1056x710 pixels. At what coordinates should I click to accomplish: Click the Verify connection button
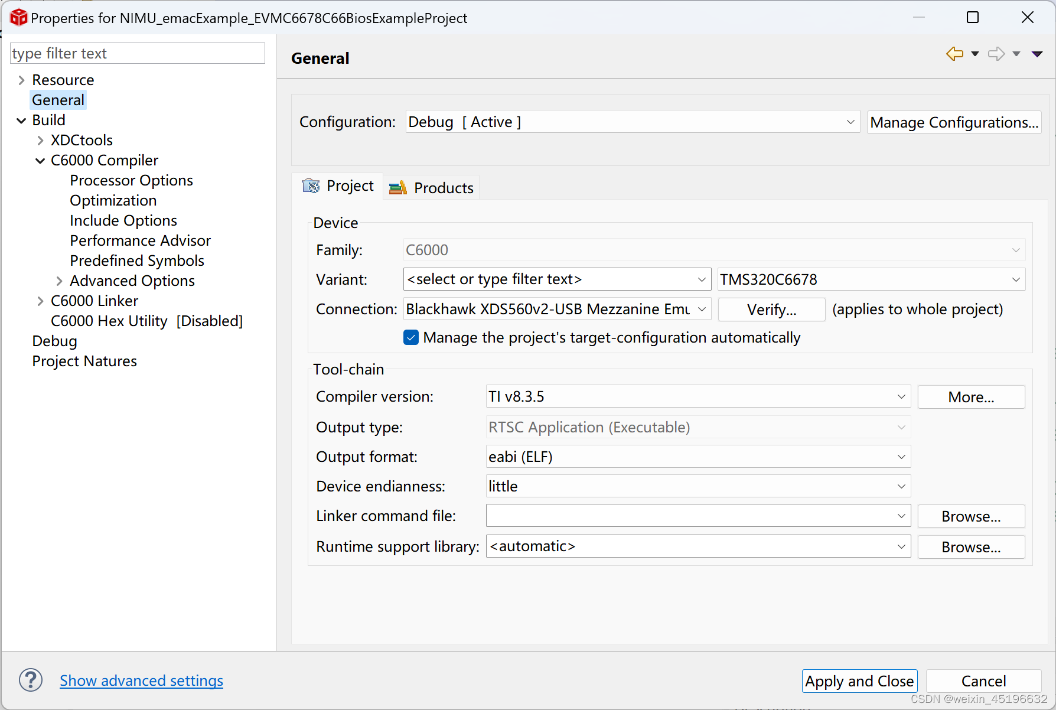771,310
